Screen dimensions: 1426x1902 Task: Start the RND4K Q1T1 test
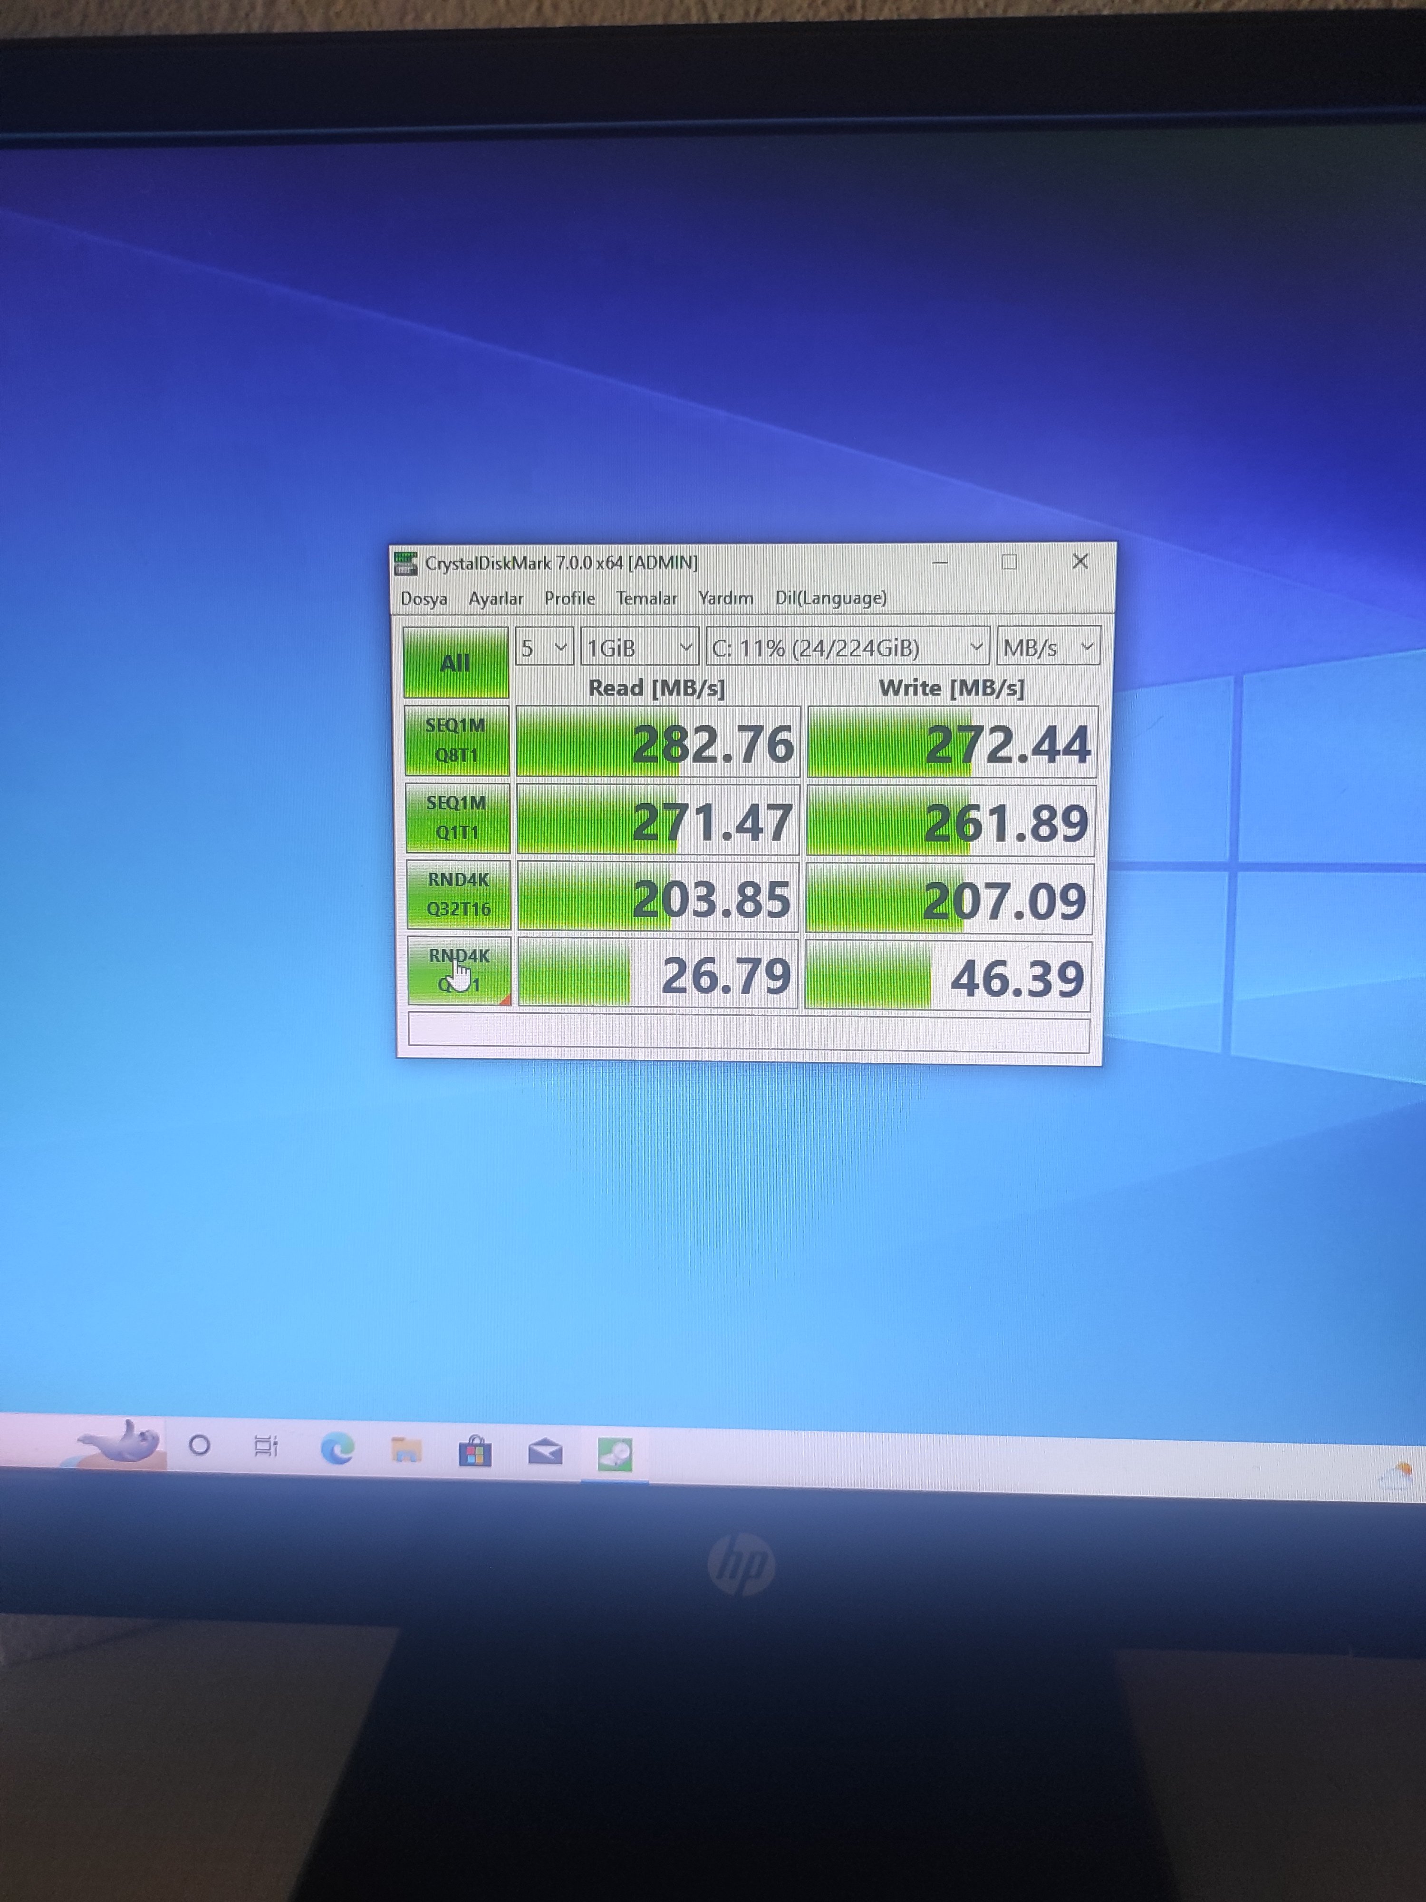(459, 971)
